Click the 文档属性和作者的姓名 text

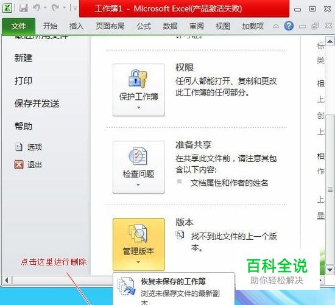pos(229,183)
